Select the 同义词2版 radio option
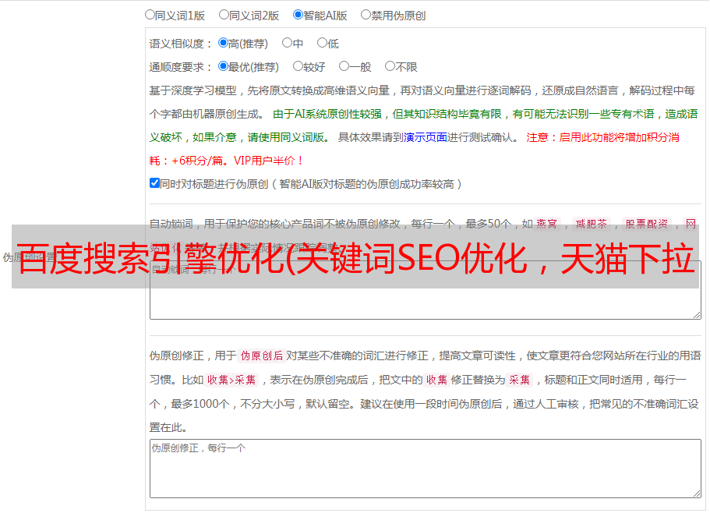The width and height of the screenshot is (710, 513). click(x=224, y=15)
